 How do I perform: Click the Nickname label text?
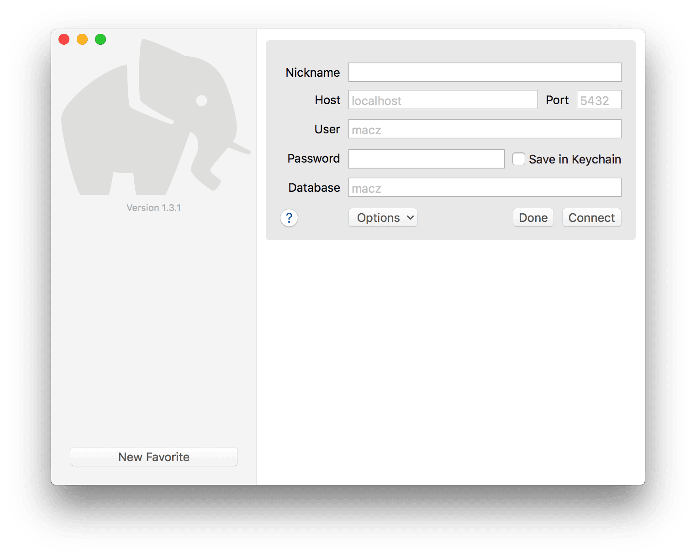(312, 73)
